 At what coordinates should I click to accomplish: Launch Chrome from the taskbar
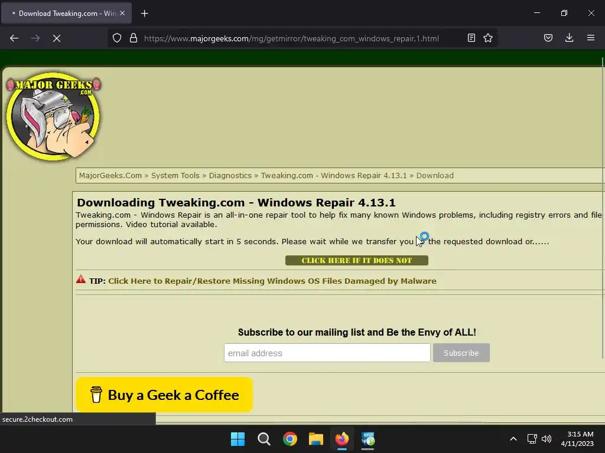coord(290,439)
